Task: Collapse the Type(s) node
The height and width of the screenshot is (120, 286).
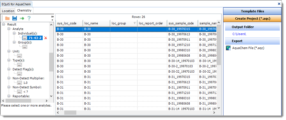Action: click(x=9, y=60)
